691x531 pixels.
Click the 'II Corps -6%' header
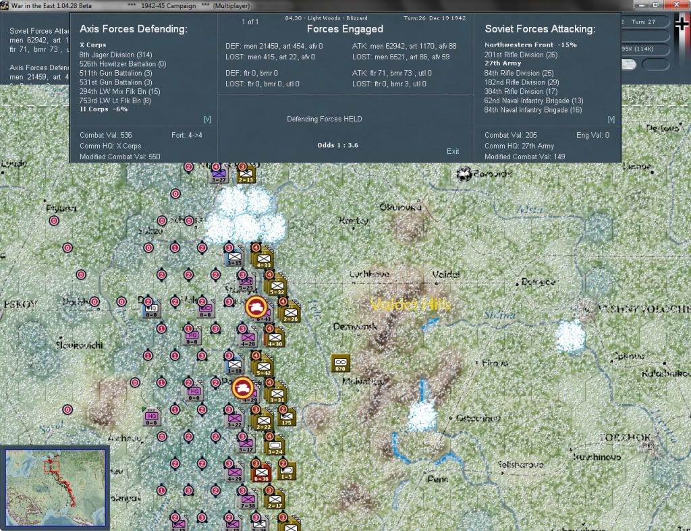pyautogui.click(x=104, y=109)
